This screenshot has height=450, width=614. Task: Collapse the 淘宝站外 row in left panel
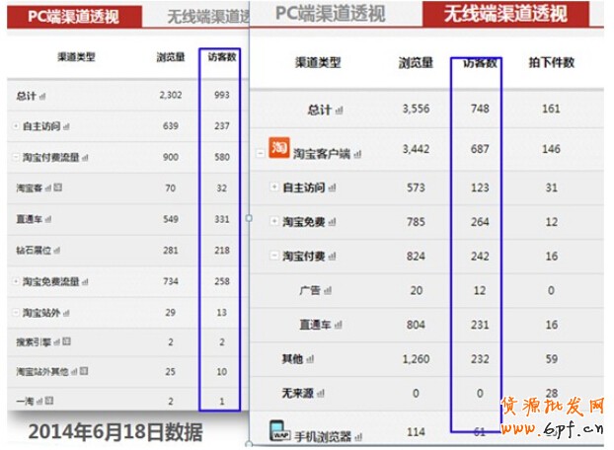15,312
